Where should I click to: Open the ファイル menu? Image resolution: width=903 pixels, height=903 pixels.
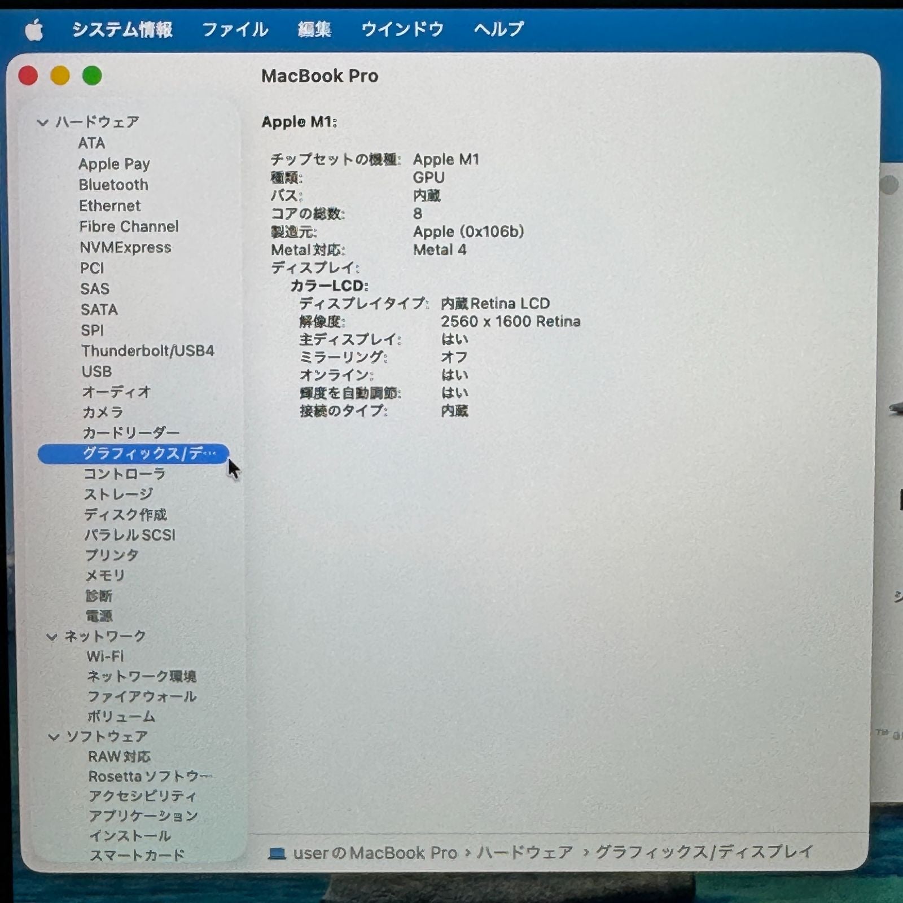(x=235, y=29)
